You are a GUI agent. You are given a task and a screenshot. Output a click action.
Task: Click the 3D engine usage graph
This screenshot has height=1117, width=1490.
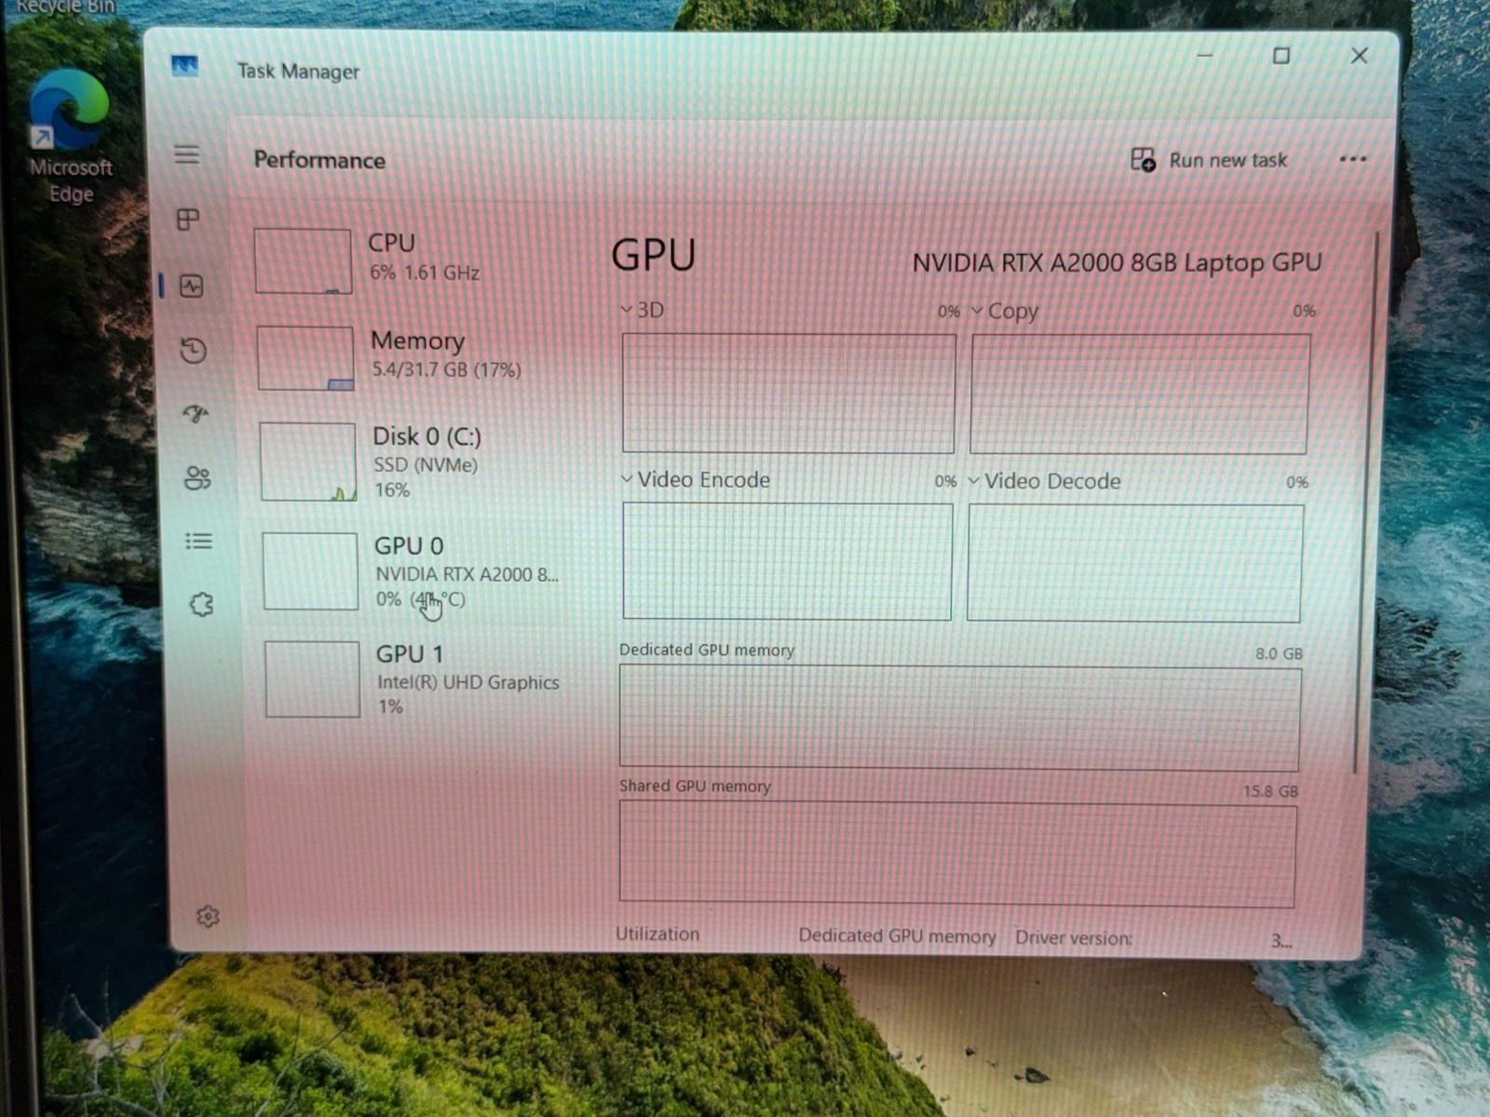coord(788,394)
